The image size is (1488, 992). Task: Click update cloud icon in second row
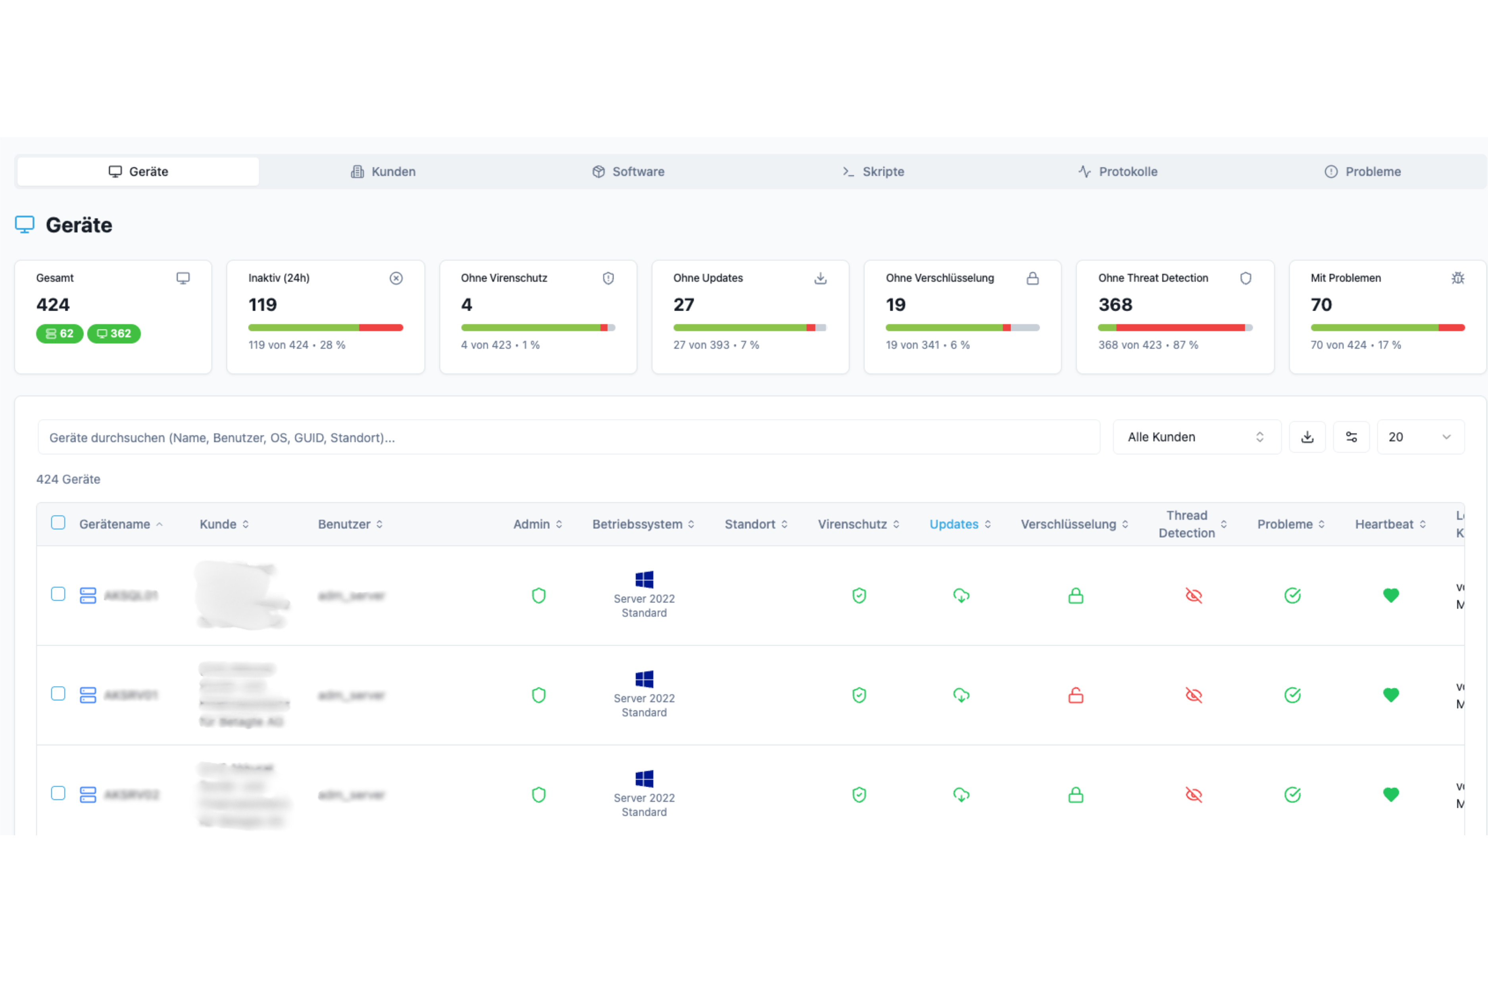[x=961, y=695]
